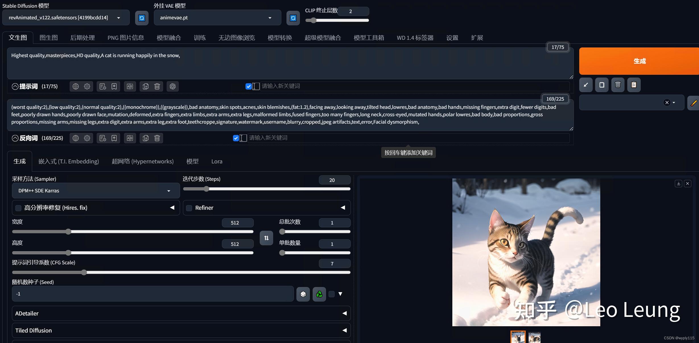Open the Stable Diffusion model dropdown
The height and width of the screenshot is (343, 699).
pos(66,18)
